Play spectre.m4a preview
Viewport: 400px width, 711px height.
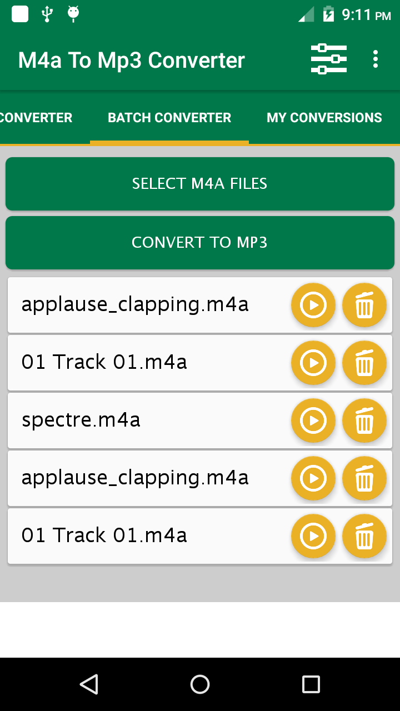(x=313, y=420)
